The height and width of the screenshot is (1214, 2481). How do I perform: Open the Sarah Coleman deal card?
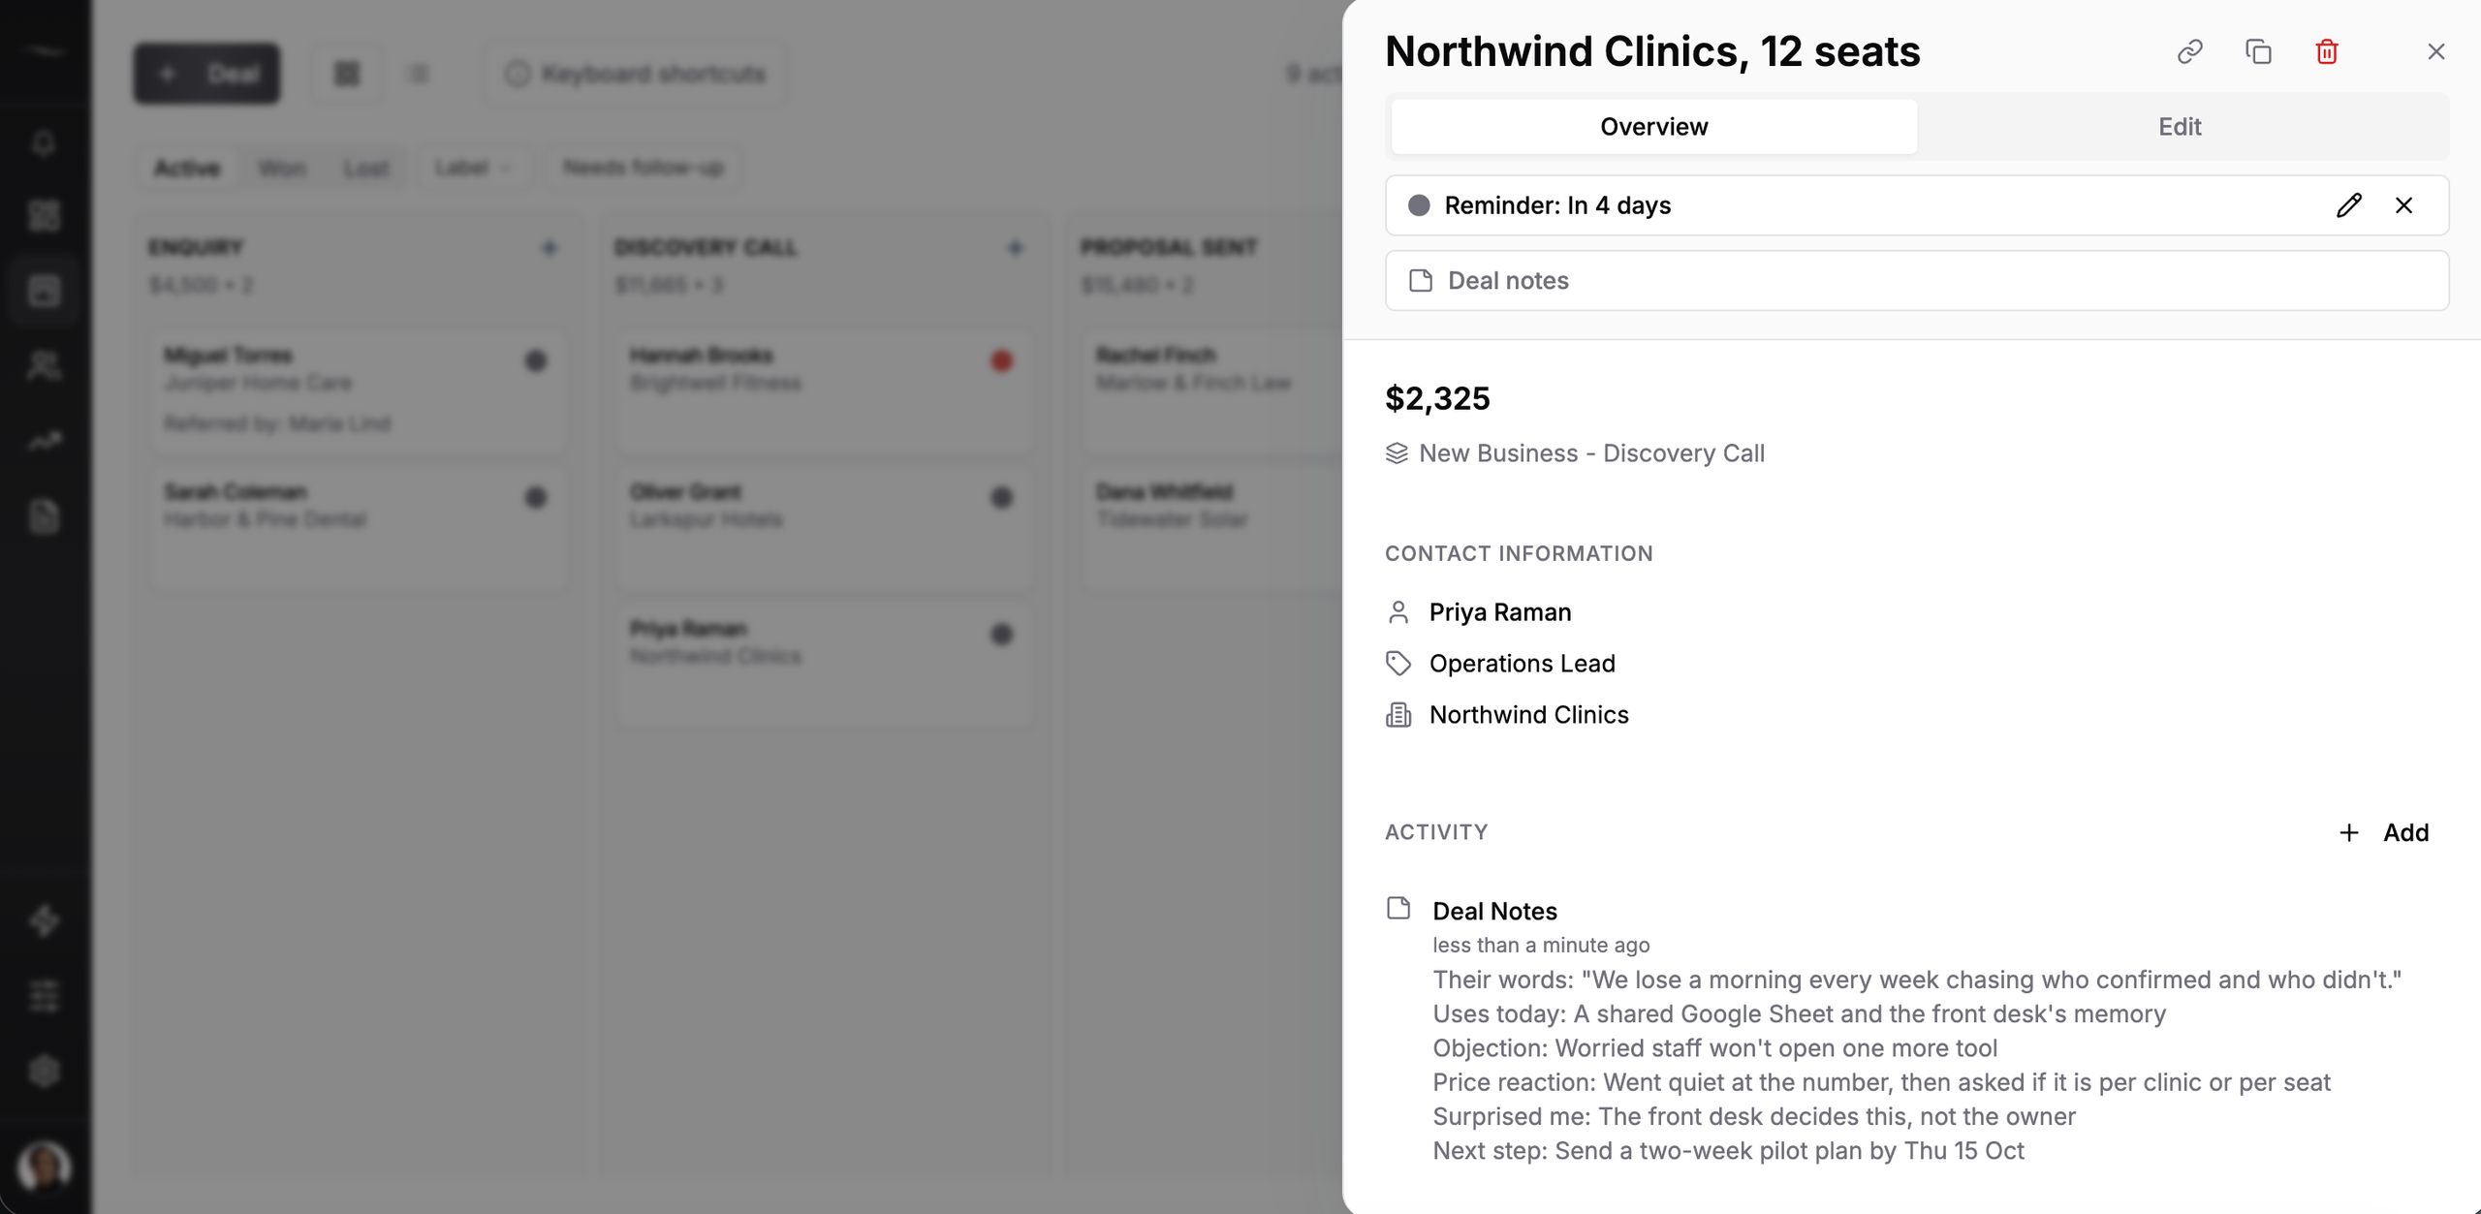[x=359, y=528]
